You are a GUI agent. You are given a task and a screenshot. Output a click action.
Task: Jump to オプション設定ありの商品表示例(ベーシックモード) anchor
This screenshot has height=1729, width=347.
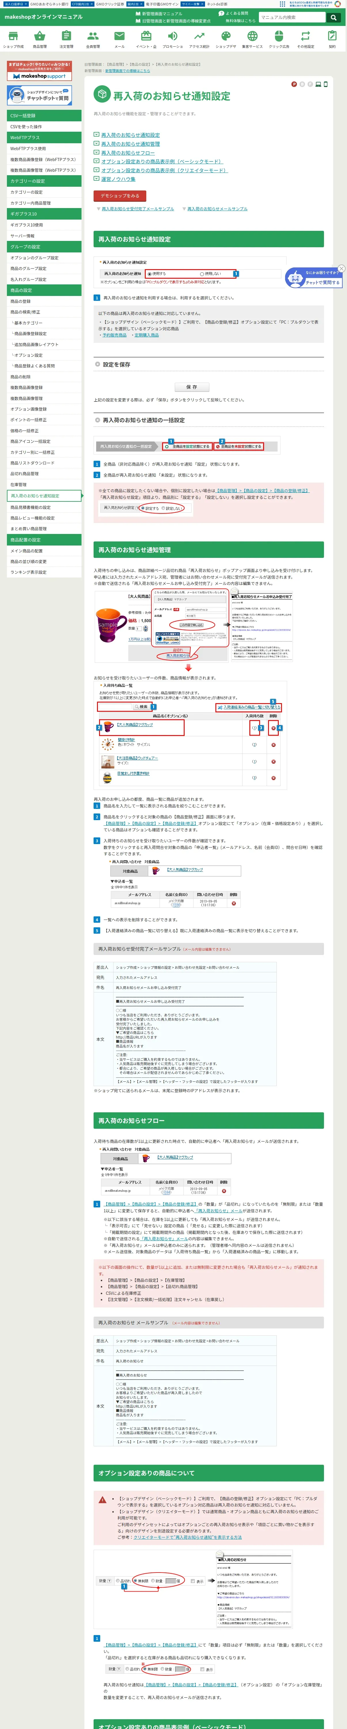tap(162, 162)
